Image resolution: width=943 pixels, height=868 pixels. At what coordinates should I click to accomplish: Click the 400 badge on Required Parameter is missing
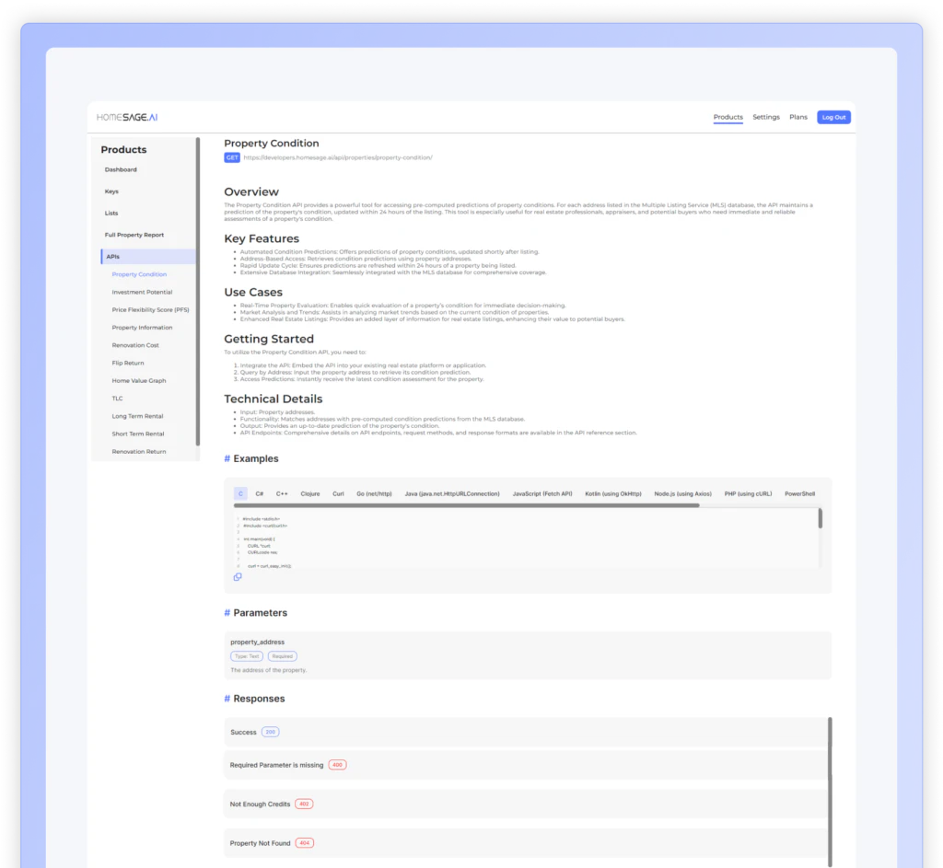pos(336,764)
